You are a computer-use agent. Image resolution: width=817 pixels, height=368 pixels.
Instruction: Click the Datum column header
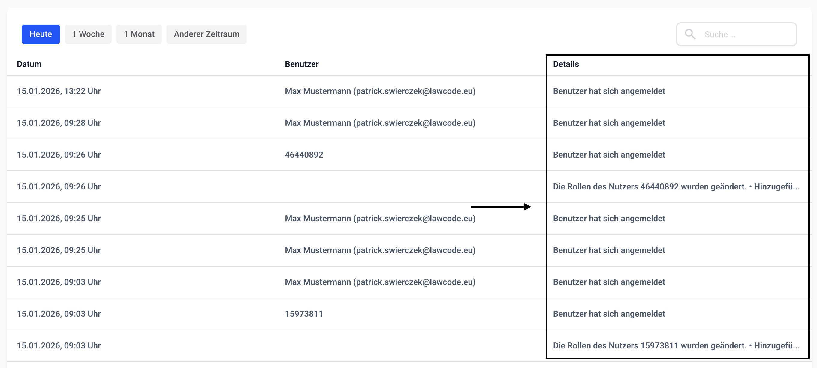click(x=29, y=64)
